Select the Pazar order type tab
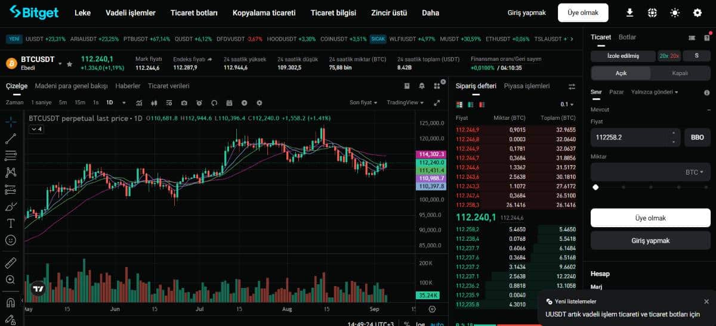Image resolution: width=716 pixels, height=326 pixels. (x=616, y=92)
